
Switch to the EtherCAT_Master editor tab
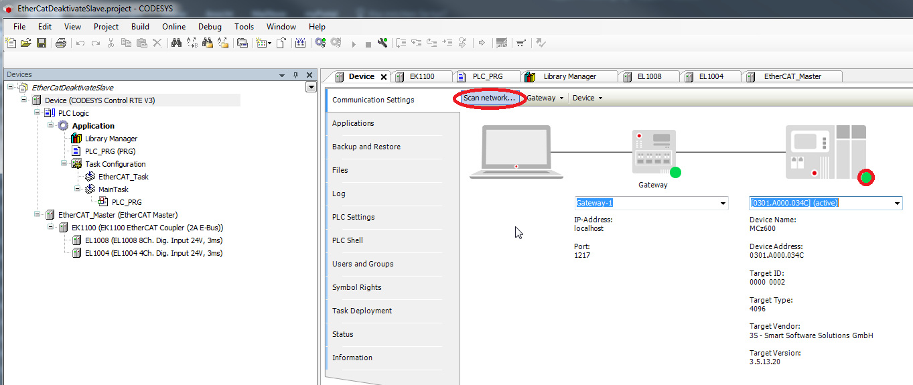coord(792,76)
